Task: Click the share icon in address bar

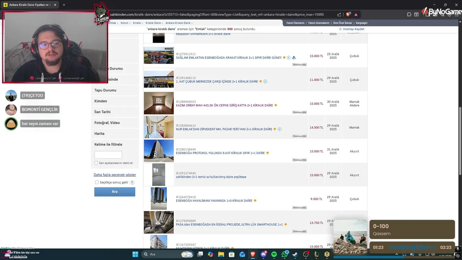Action: click(339, 14)
